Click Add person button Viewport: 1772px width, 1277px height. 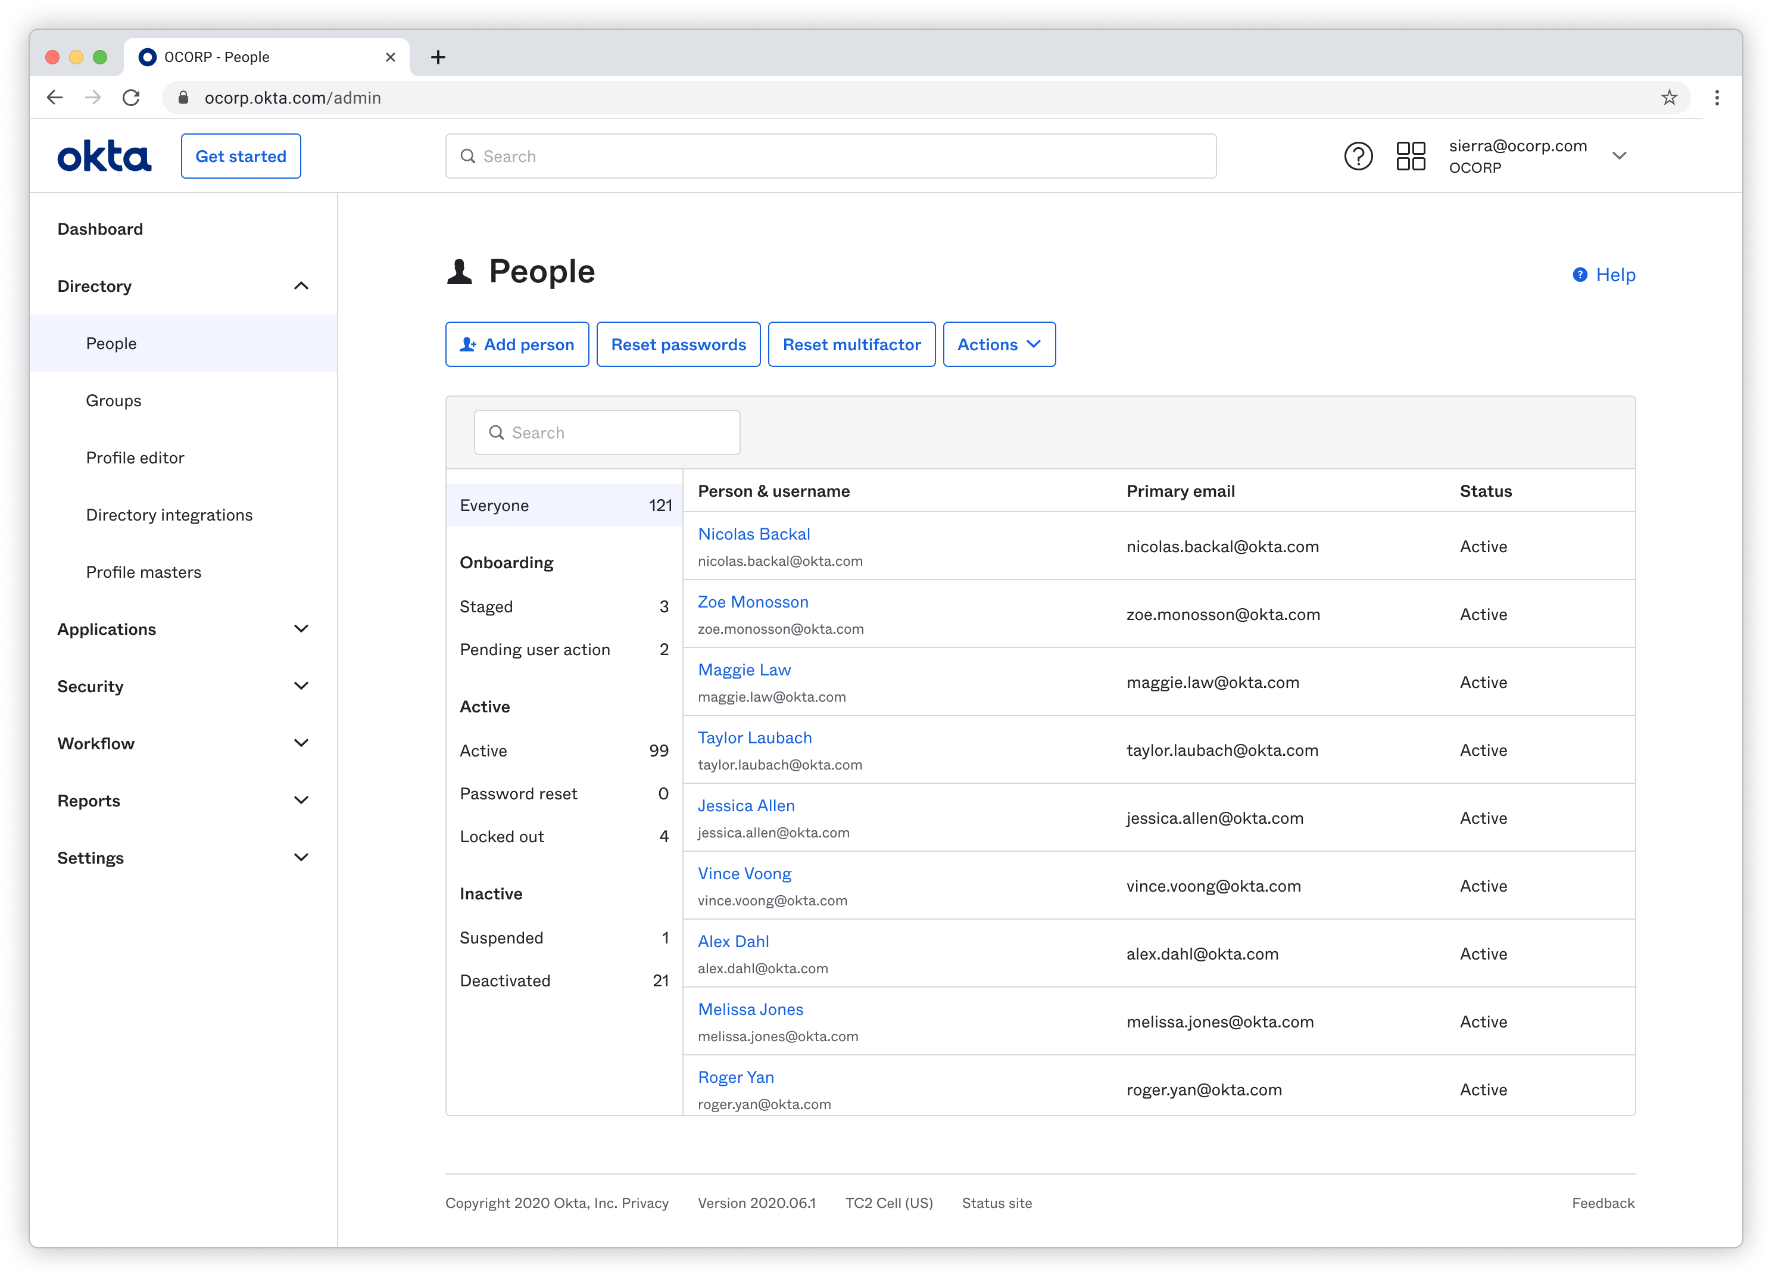(516, 345)
